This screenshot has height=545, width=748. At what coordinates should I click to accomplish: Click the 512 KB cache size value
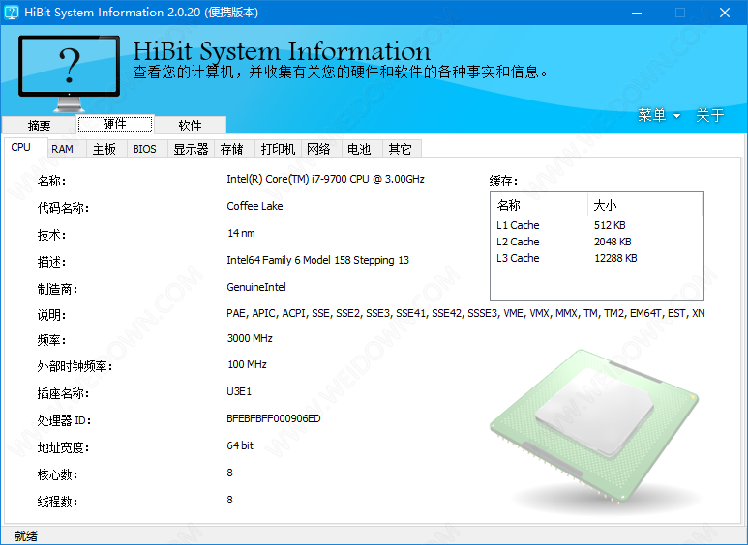(x=610, y=225)
